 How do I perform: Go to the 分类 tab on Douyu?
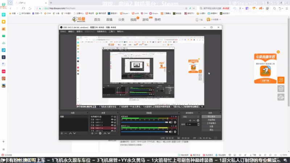tap(121, 20)
